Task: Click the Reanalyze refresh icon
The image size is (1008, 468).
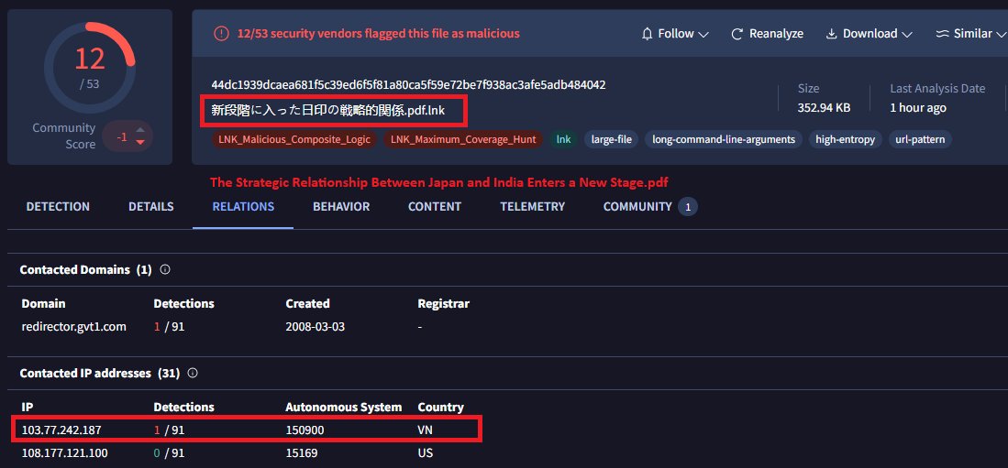Action: pyautogui.click(x=737, y=33)
